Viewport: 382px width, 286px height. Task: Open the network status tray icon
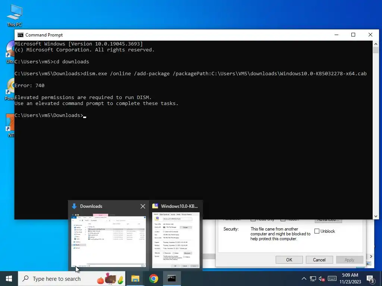(x=313, y=279)
